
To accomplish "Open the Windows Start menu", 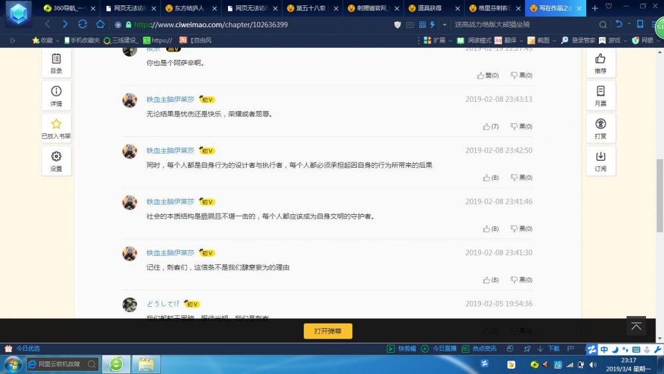I will 13,364.
